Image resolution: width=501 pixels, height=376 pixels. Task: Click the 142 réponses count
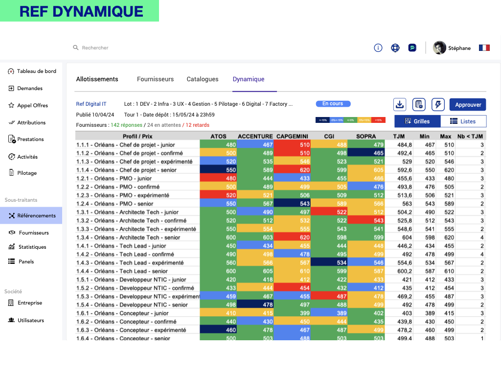tap(127, 125)
